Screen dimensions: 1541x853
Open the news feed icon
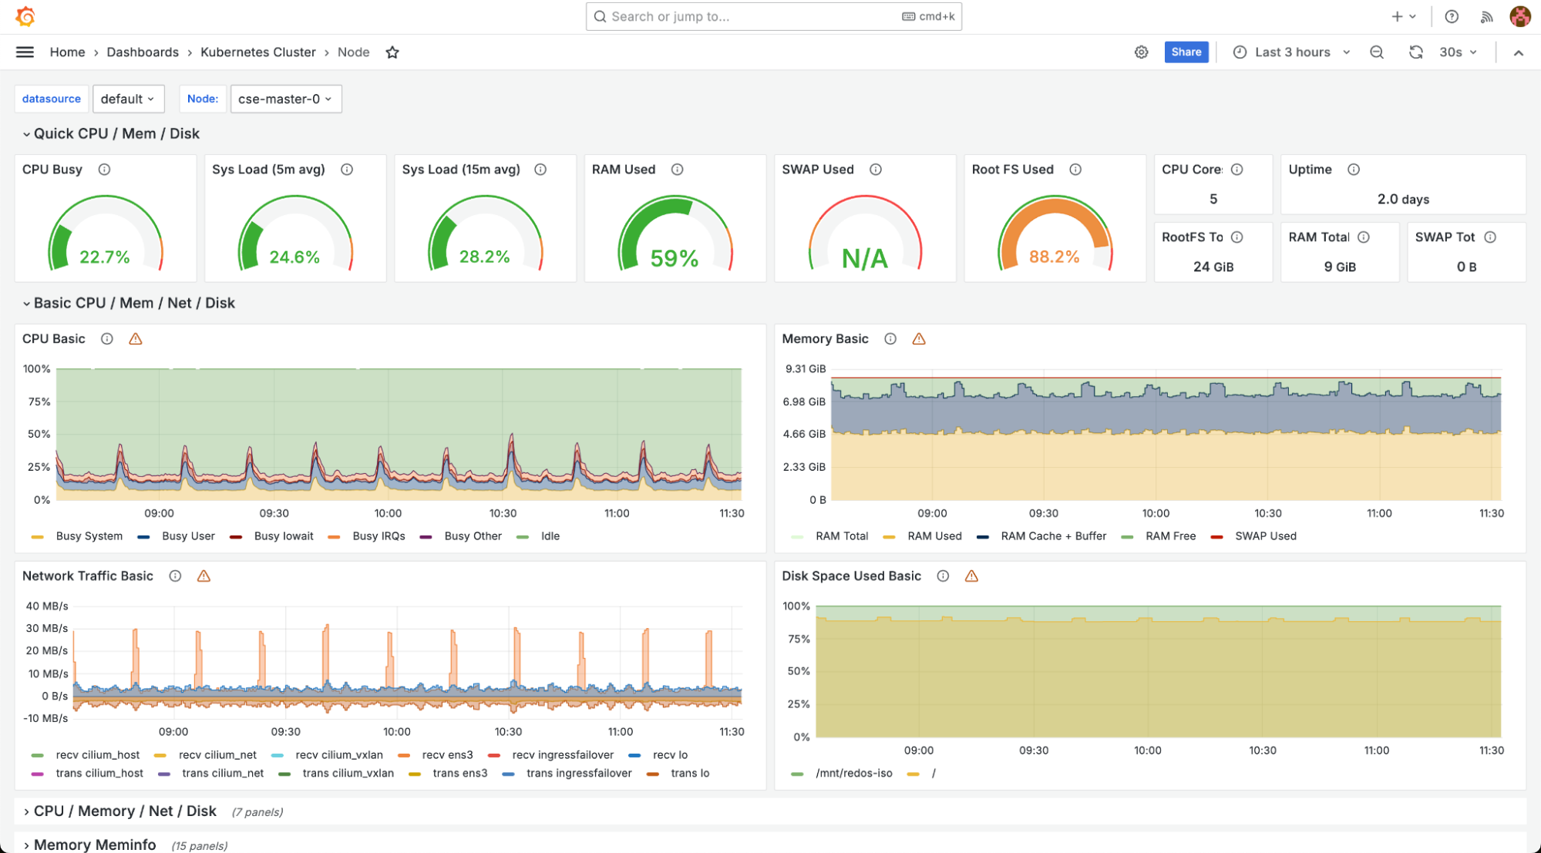1486,16
